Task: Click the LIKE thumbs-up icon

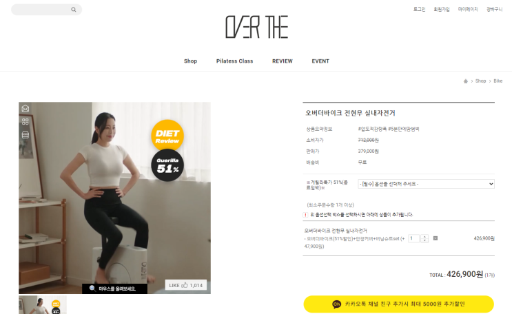Action: tap(185, 285)
